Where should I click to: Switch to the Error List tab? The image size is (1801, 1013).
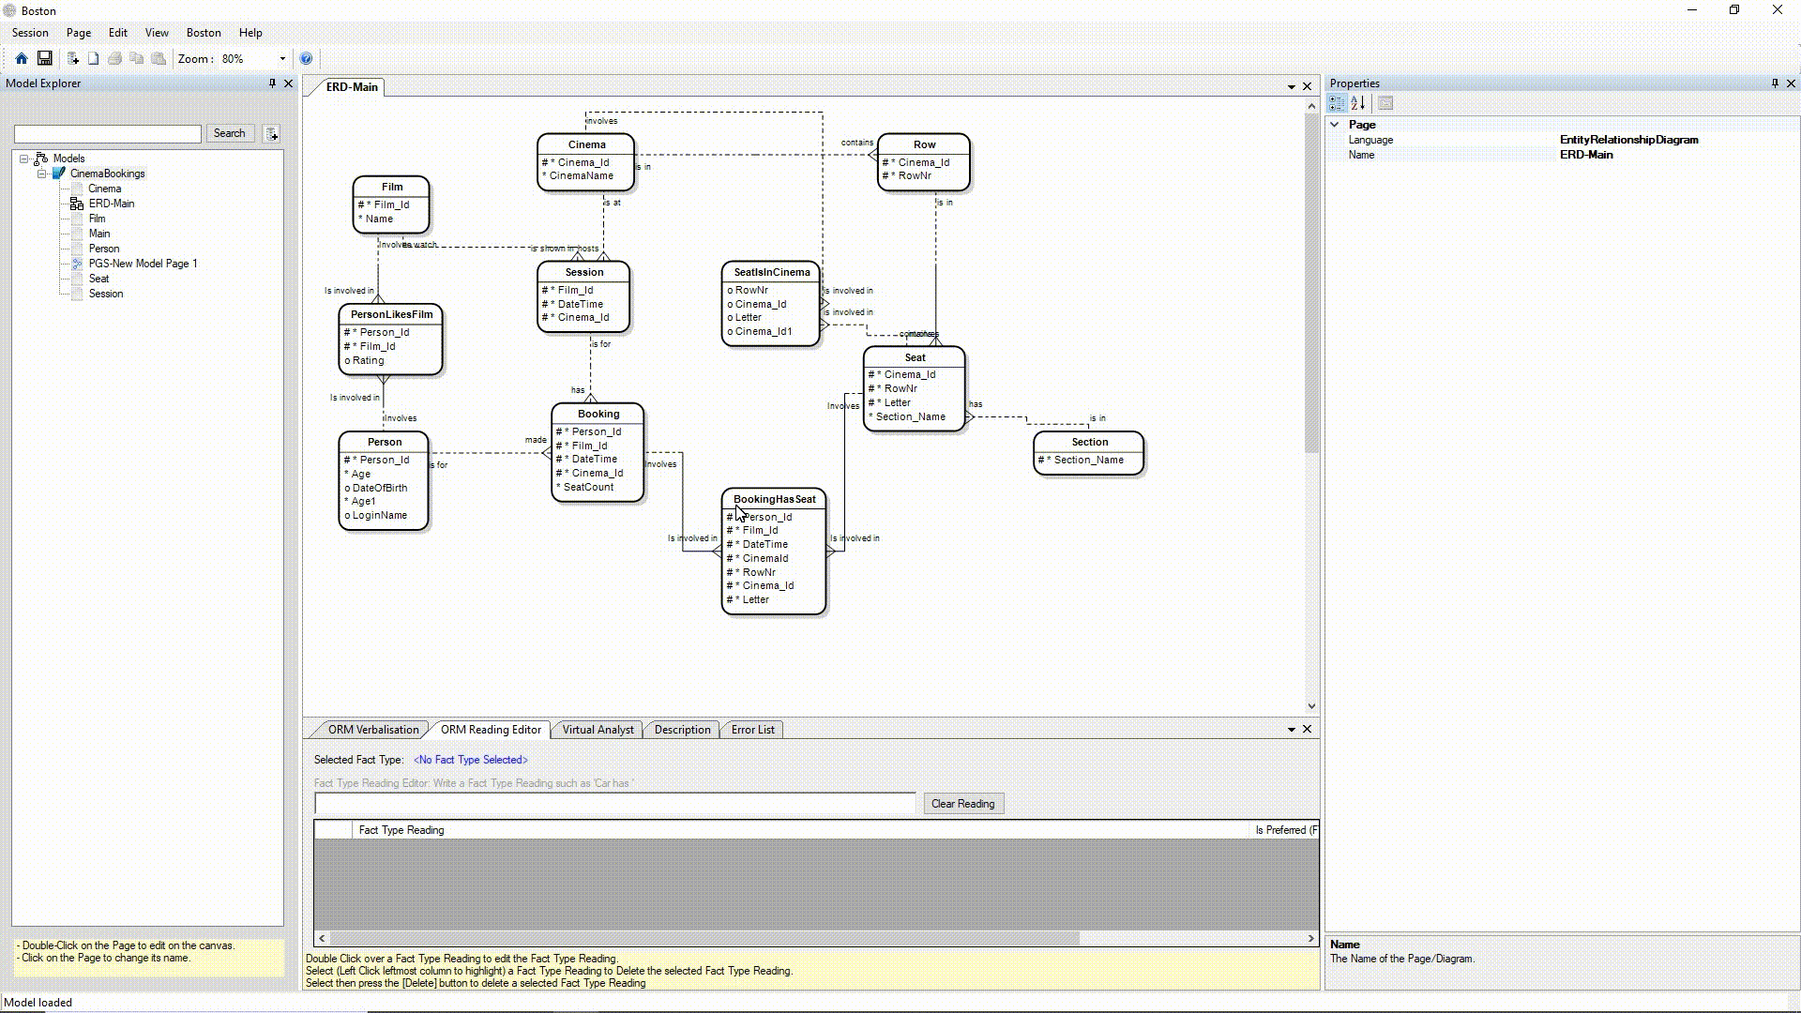752,730
